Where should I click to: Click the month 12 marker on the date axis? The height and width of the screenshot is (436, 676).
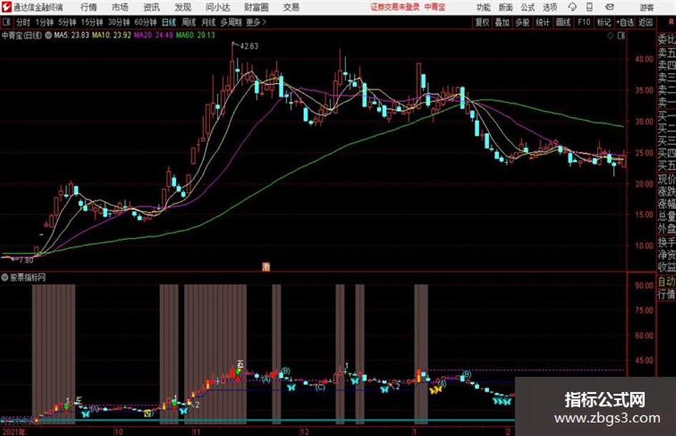coord(304,432)
